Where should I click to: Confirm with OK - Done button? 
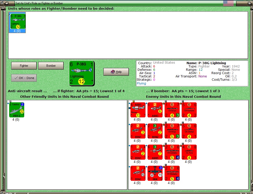point(24,78)
